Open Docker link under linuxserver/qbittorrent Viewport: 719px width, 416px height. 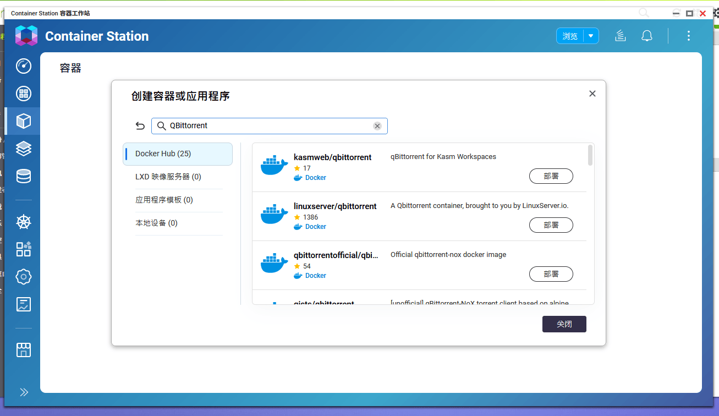coord(316,227)
